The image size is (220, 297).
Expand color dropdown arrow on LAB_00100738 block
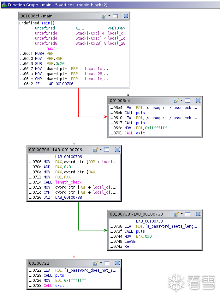pyautogui.click(x=181, y=214)
